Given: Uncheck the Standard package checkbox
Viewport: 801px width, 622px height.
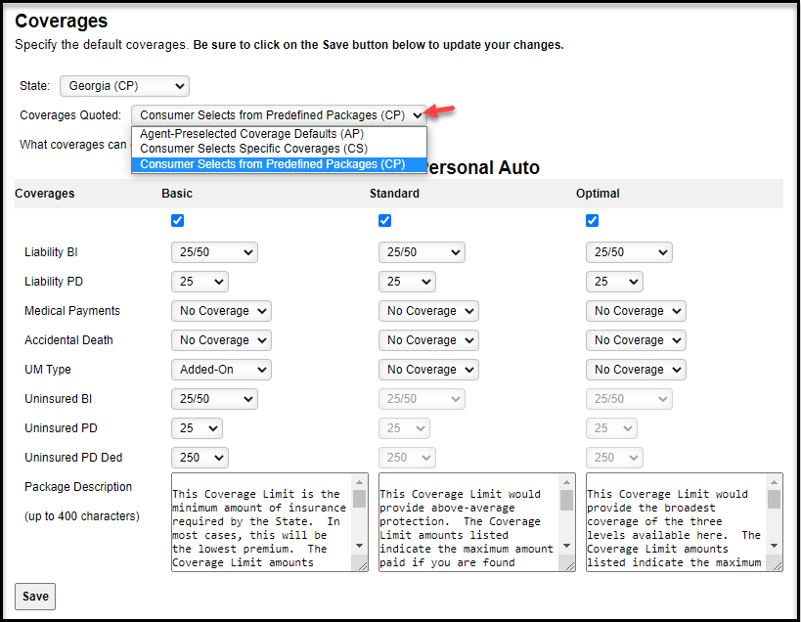Looking at the screenshot, I should point(384,220).
